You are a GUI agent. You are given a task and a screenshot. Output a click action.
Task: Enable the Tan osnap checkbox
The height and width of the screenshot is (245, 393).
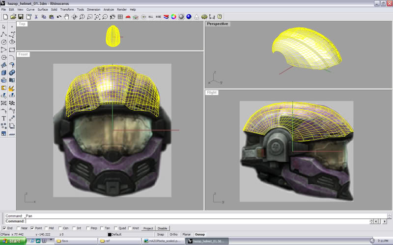[102, 228]
